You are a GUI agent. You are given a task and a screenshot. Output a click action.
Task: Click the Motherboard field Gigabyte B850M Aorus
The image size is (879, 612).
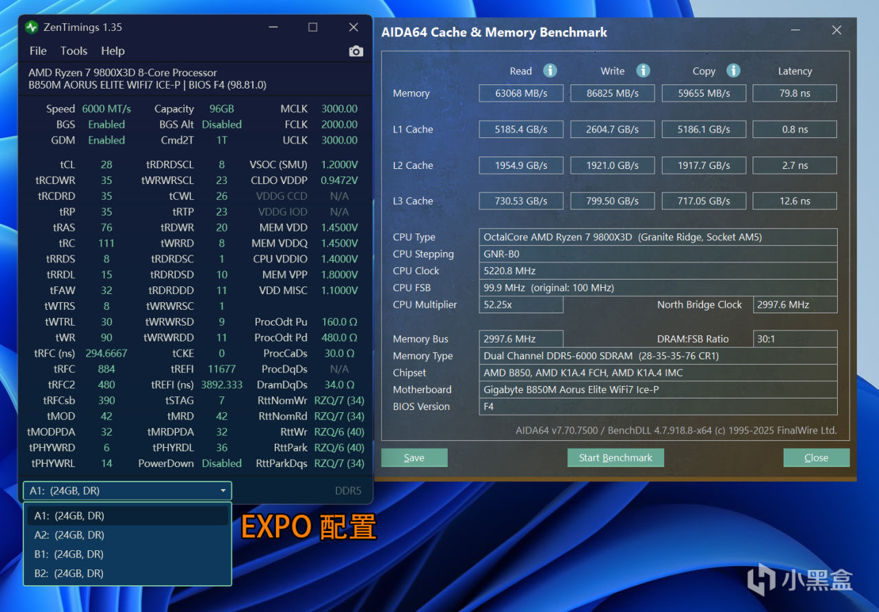658,389
